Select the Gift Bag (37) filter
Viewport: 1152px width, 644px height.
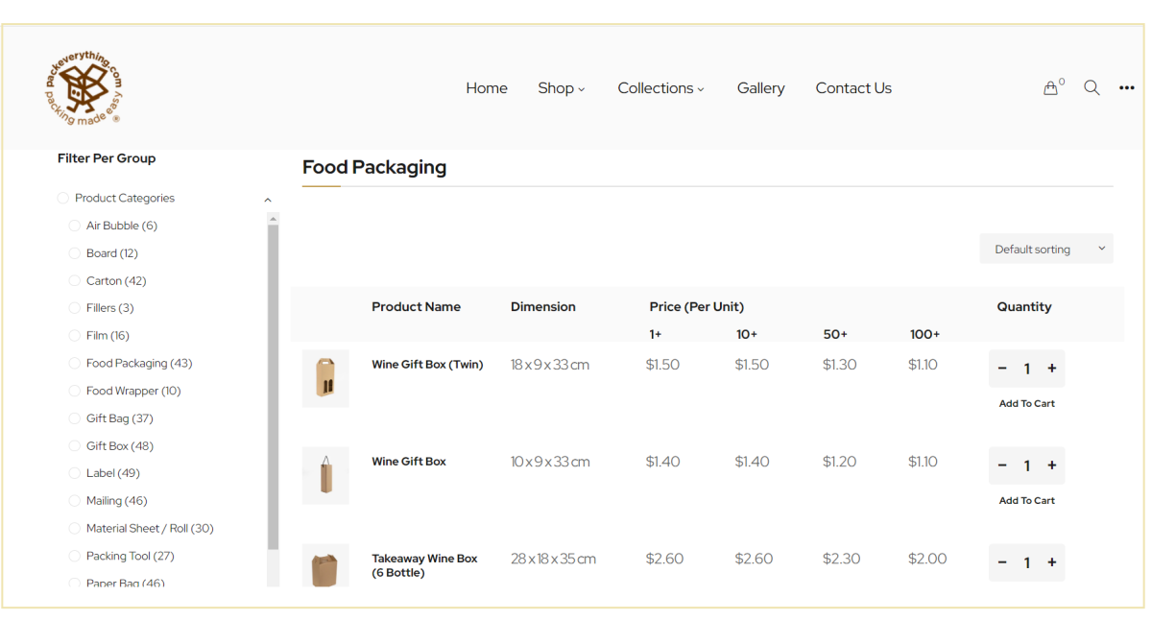[75, 418]
